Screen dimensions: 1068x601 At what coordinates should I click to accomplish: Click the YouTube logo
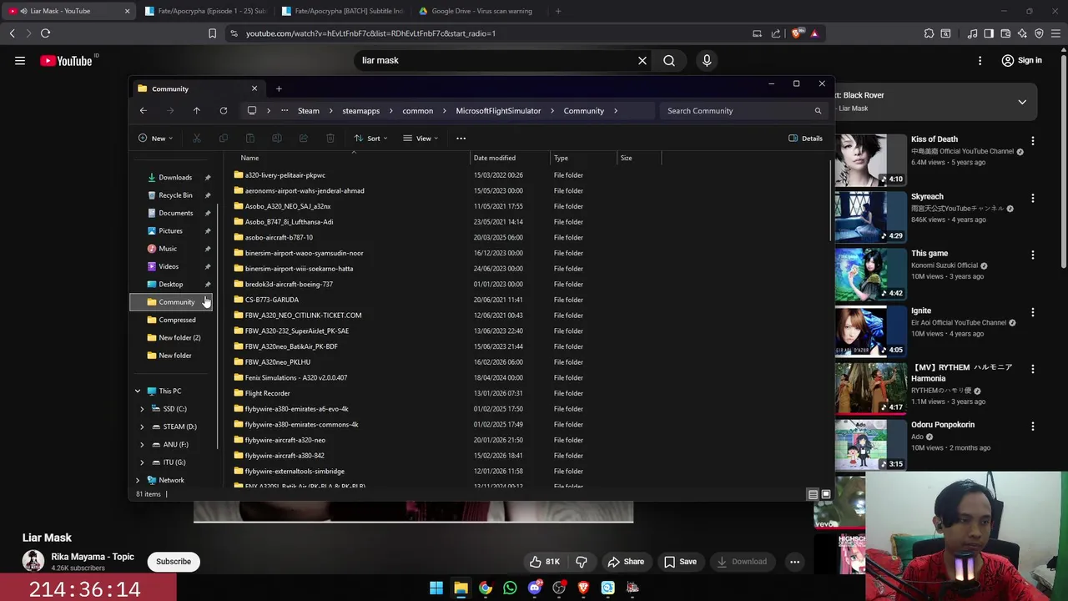(x=67, y=60)
